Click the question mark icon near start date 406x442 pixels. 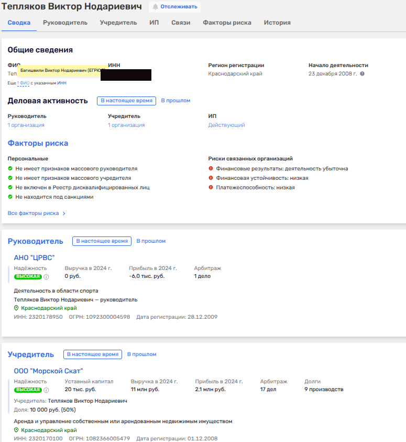pyautogui.click(x=362, y=74)
